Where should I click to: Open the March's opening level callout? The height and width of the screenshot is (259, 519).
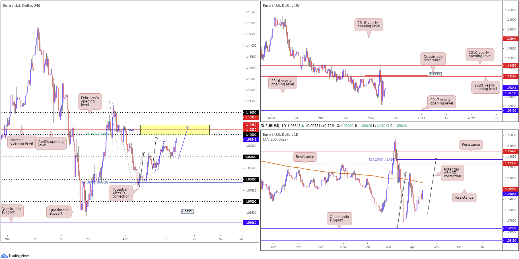(x=22, y=141)
